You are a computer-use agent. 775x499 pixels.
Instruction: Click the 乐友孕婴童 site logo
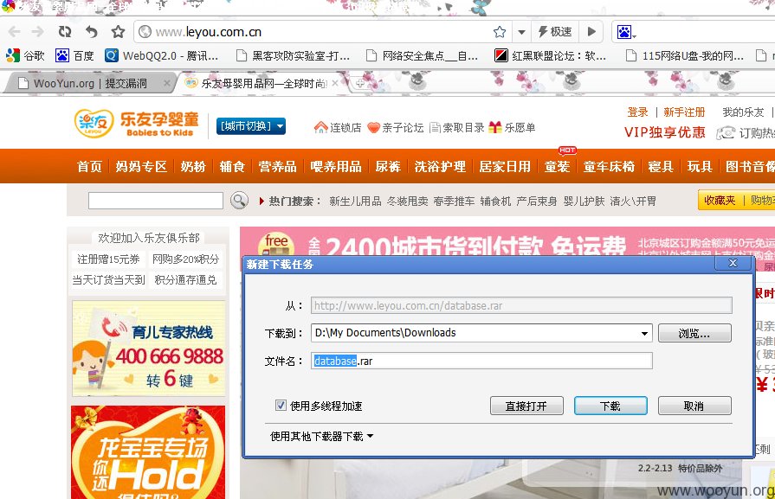(x=137, y=124)
